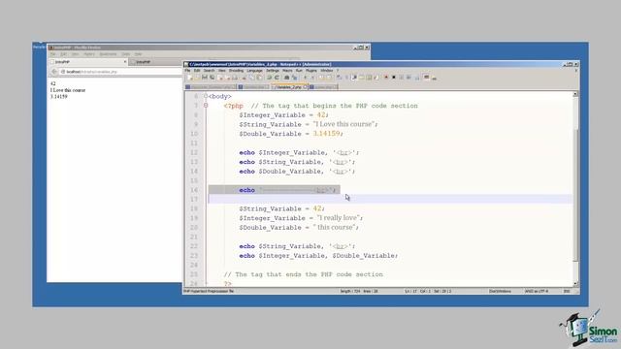Open the Plugins menu in Notepad++
The height and width of the screenshot is (349, 621).
pyautogui.click(x=311, y=71)
